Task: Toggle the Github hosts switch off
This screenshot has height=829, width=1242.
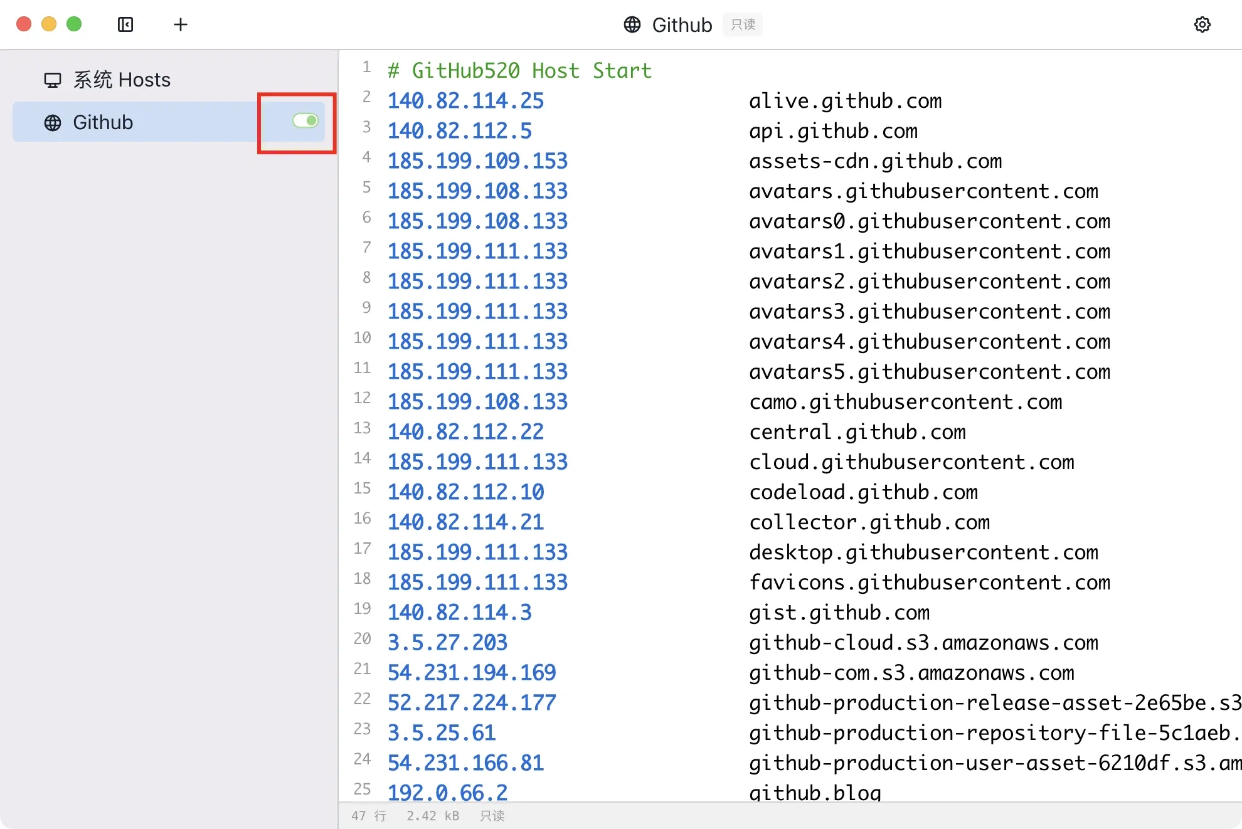Action: (305, 120)
